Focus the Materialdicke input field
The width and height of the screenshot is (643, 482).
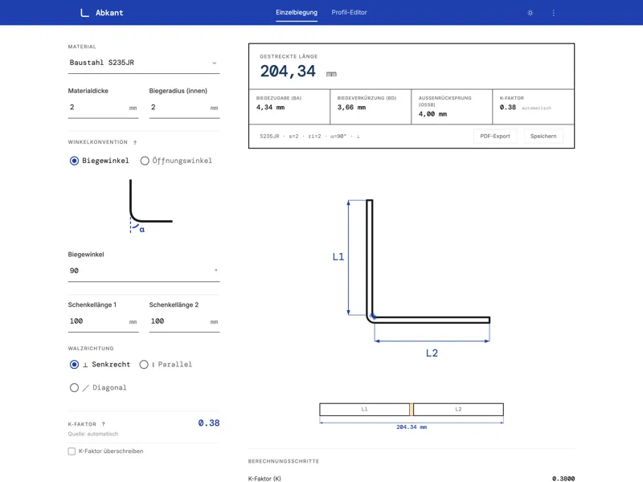coord(98,108)
